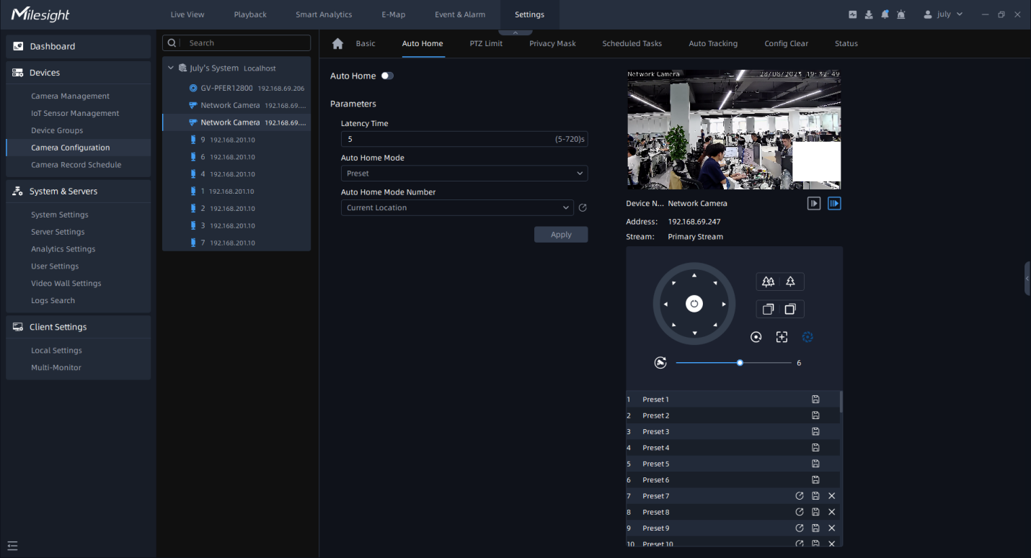Click the Apply button
This screenshot has width=1031, height=558.
tap(561, 235)
